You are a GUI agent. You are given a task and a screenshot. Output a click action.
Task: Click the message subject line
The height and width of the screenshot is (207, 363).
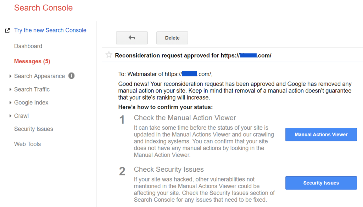pos(193,55)
